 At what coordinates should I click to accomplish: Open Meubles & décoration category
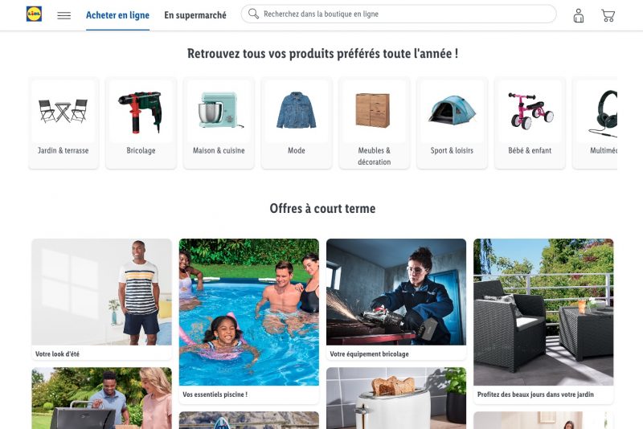click(374, 123)
